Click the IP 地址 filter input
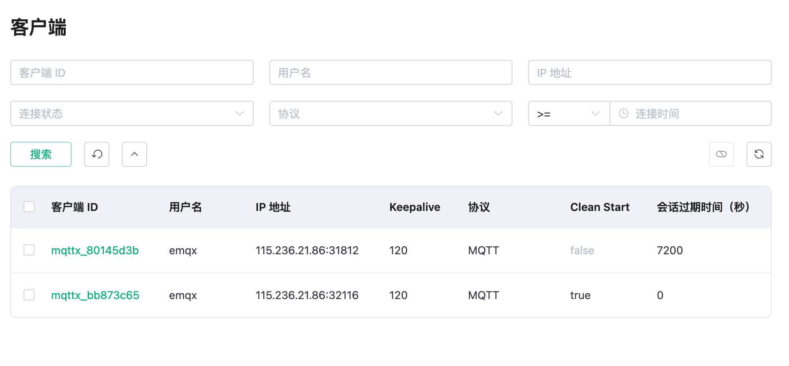Screen dimensions: 789x366 [x=649, y=73]
